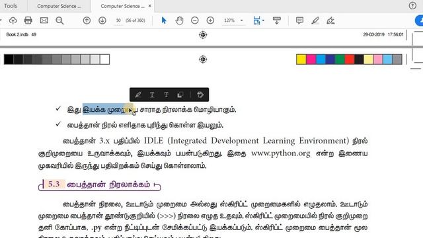Click the green swatch in color bar
Image resolution: width=423 pixels, height=238 pixels.
tap(340, 59)
